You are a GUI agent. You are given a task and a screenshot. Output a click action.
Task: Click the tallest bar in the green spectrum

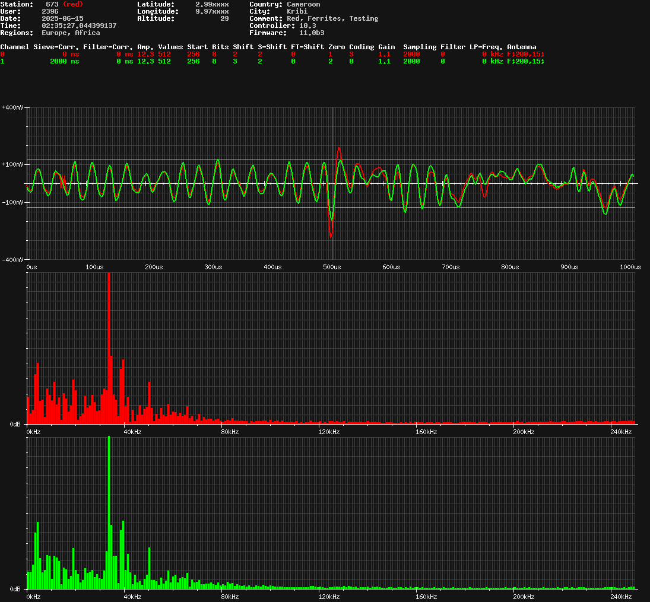click(109, 512)
